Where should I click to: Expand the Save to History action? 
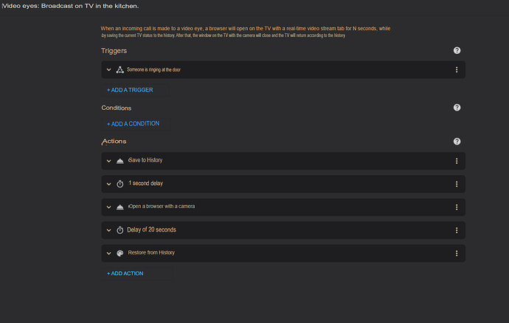click(x=108, y=161)
